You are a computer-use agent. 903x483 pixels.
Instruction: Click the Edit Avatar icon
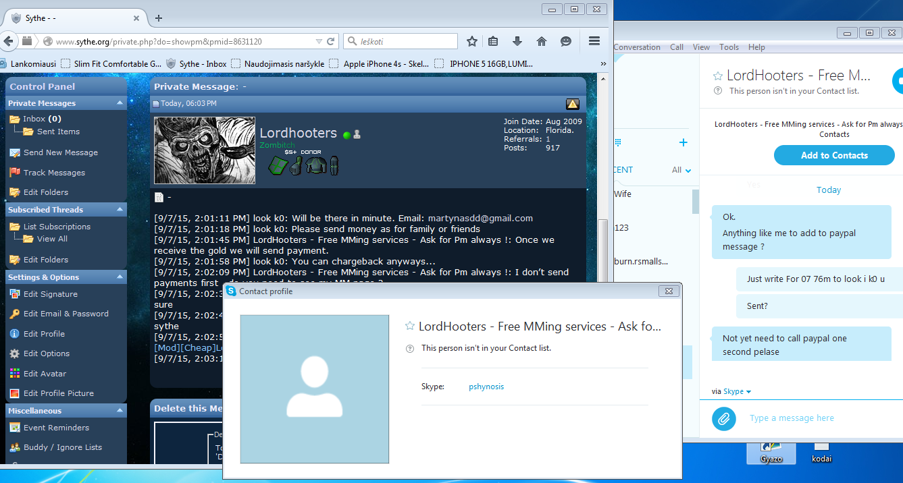point(15,374)
